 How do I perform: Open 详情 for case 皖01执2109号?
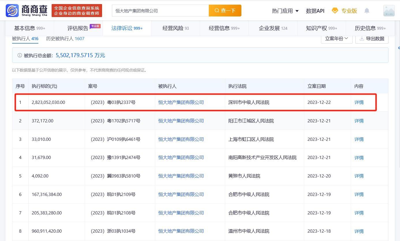point(359,194)
